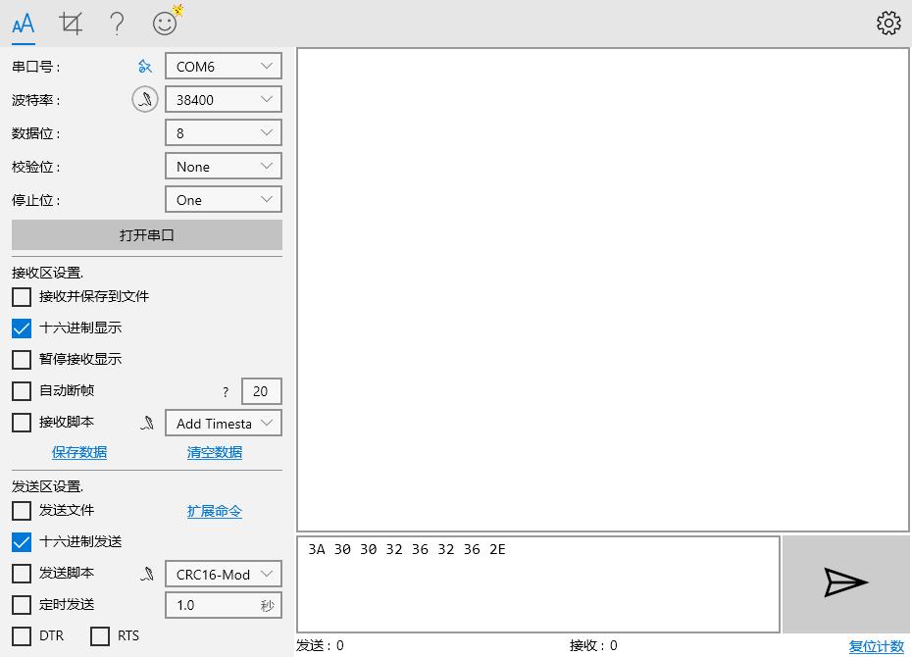Open help via the question mark icon

117,23
